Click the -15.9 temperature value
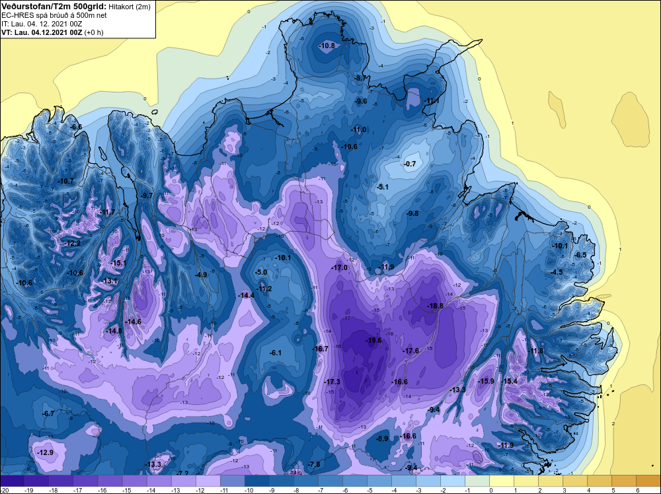Viewport: 661px width, 494px height. click(486, 380)
